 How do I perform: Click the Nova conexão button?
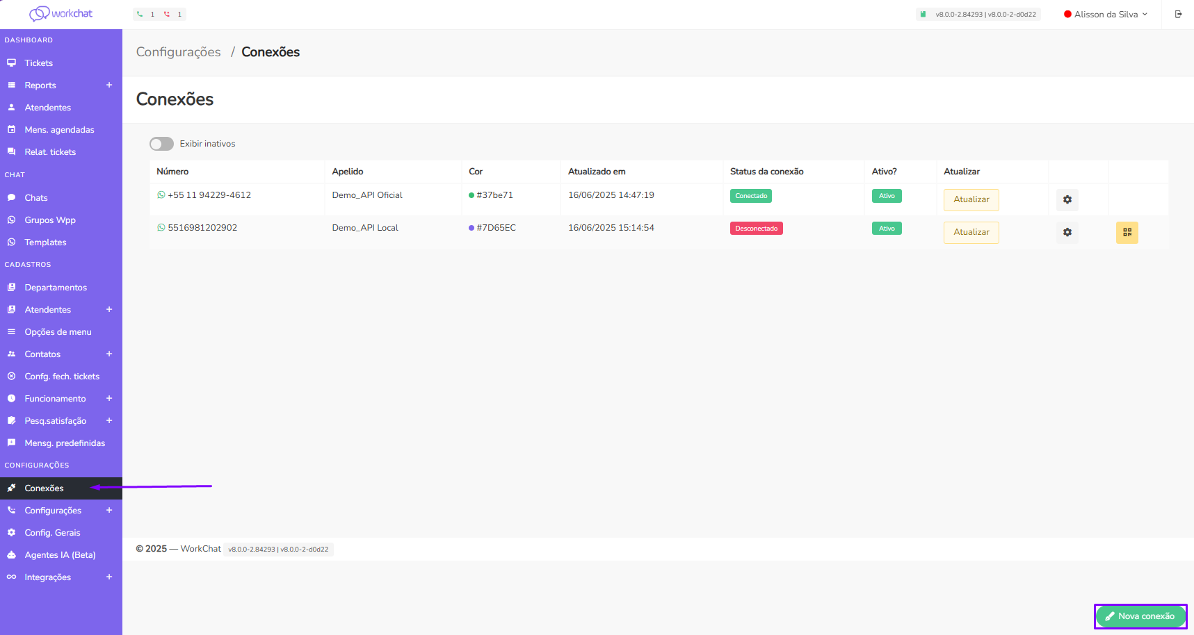[x=1140, y=616]
